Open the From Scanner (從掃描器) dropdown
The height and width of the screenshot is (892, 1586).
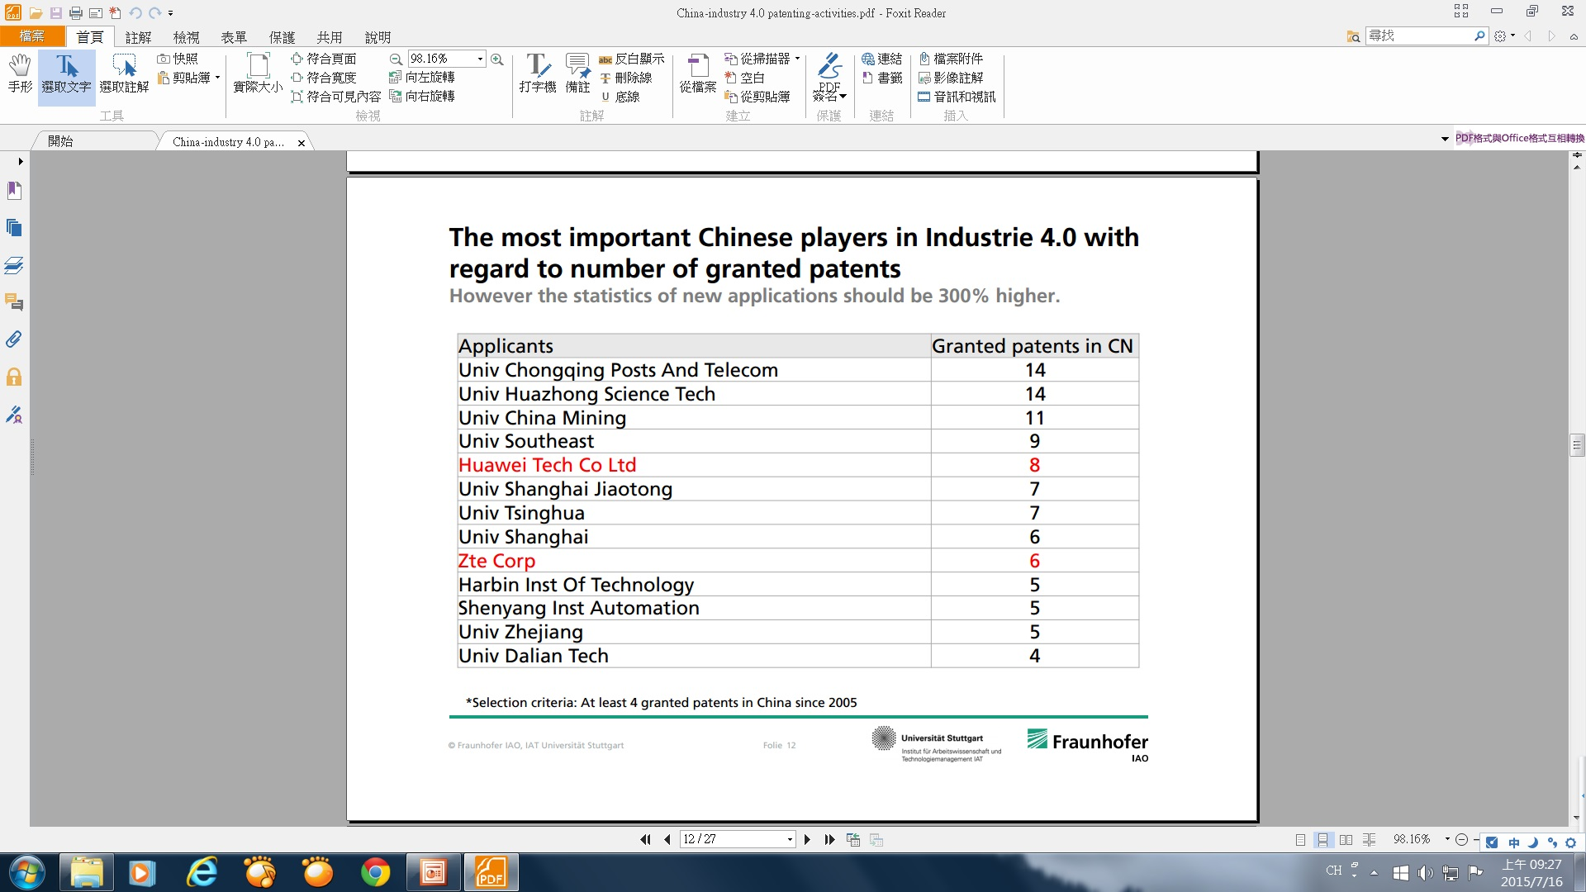pos(797,59)
